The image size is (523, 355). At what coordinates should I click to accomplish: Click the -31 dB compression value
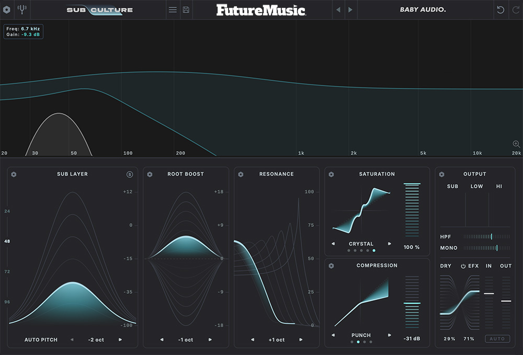pyautogui.click(x=412, y=338)
